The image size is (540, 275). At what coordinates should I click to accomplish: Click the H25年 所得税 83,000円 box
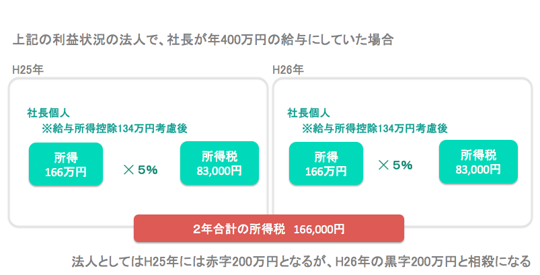coord(219,163)
